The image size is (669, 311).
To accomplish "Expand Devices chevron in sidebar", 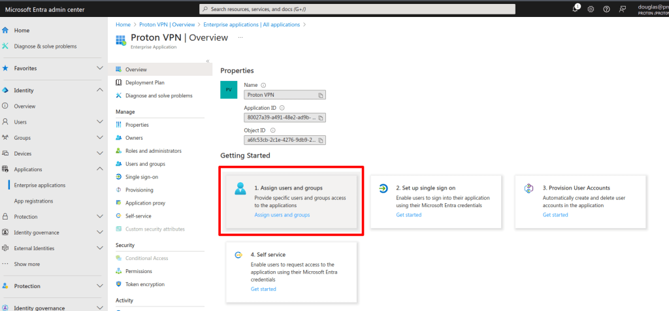I will tap(100, 154).
